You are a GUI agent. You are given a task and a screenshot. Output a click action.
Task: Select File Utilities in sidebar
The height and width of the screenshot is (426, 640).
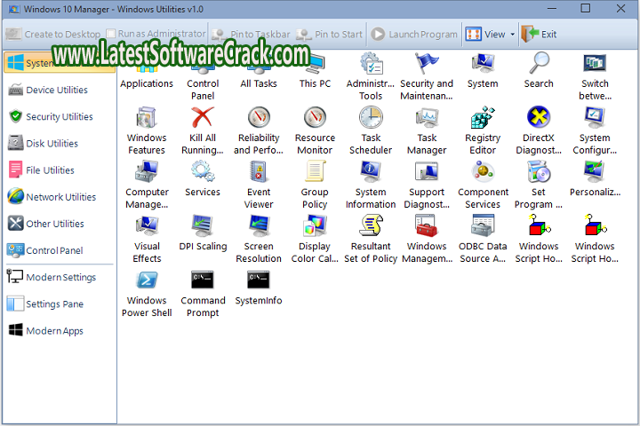(59, 170)
